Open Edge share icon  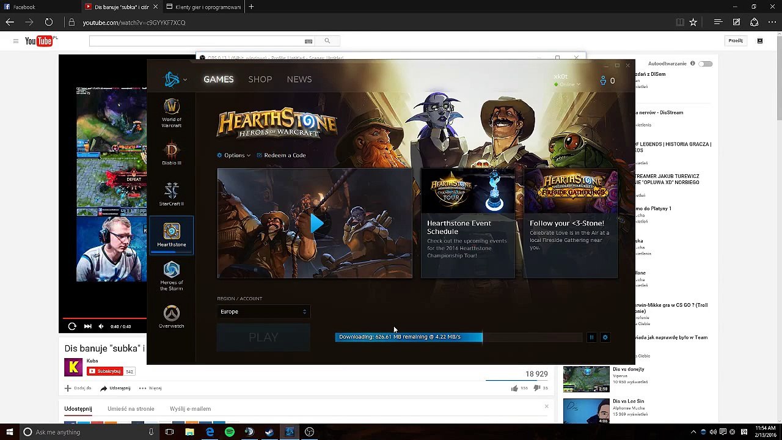(x=755, y=22)
